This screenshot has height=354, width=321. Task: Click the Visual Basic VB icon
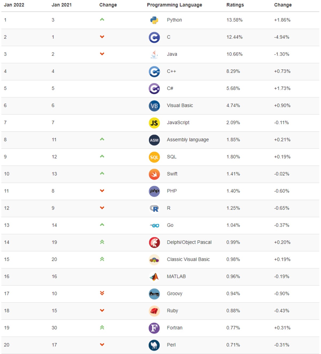point(154,106)
